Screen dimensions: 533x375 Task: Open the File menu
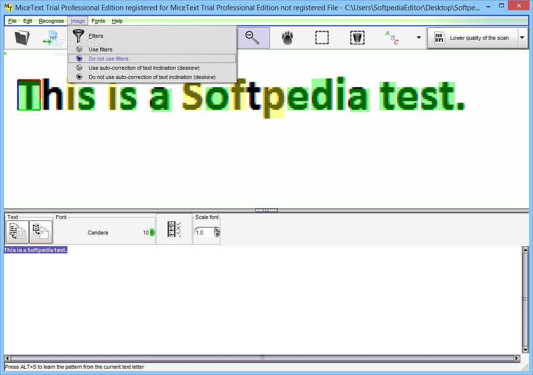pyautogui.click(x=12, y=21)
